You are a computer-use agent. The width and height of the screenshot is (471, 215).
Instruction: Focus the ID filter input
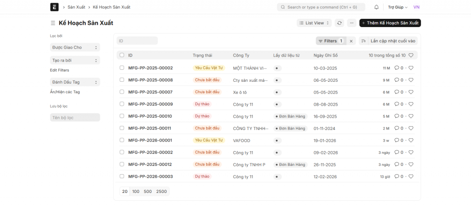coord(137,41)
